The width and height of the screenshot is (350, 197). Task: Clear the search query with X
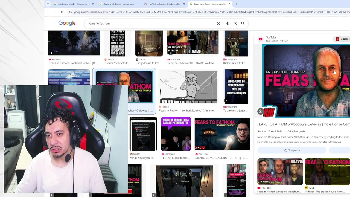[x=218, y=24]
